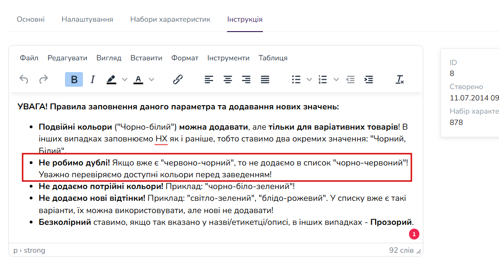Align text left
The height and width of the screenshot is (272, 499).
click(x=209, y=79)
